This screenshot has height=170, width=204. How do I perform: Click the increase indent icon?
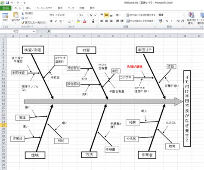[122, 21]
